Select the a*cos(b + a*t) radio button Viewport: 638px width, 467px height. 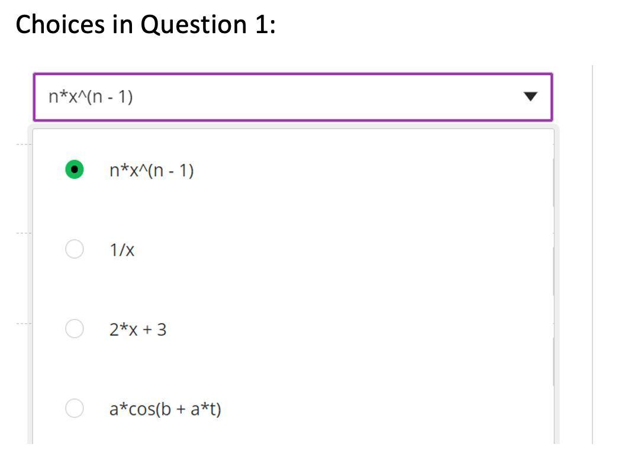[74, 407]
